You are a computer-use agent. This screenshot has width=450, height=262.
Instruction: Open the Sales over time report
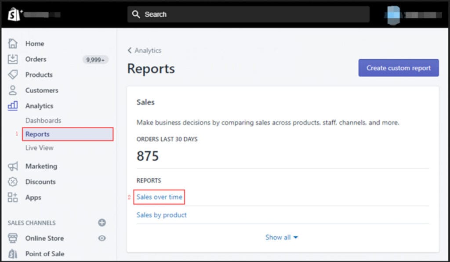click(159, 197)
